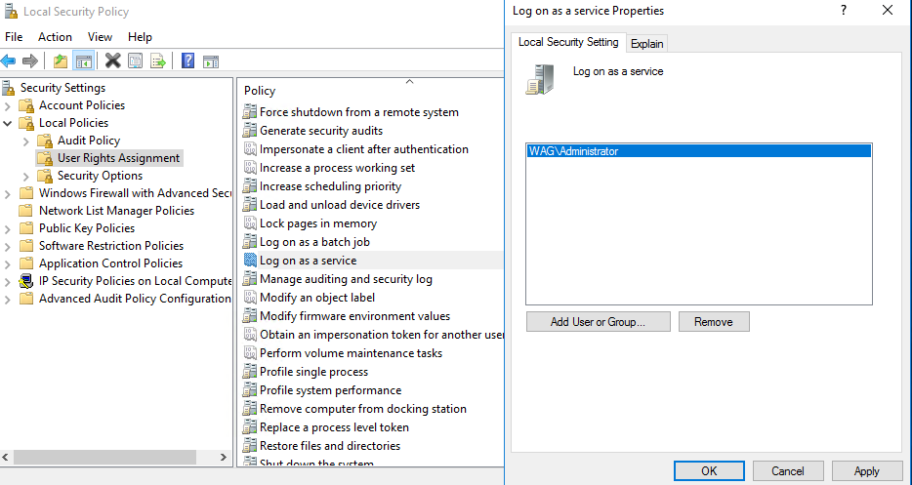Click the blue Back arrow toolbar icon

pyautogui.click(x=8, y=61)
